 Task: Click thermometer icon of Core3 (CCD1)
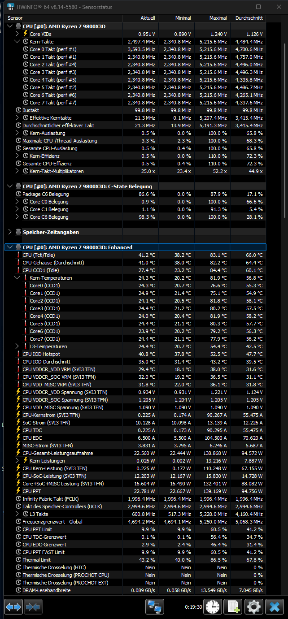coord(26,308)
